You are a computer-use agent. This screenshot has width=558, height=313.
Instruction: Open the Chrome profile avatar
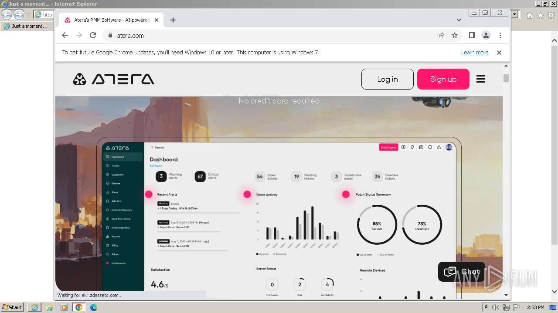(486, 36)
